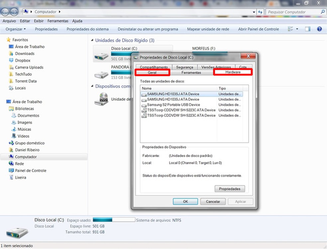Click the Favoritos star icon
The height and width of the screenshot is (249, 327).
(x=9, y=40)
